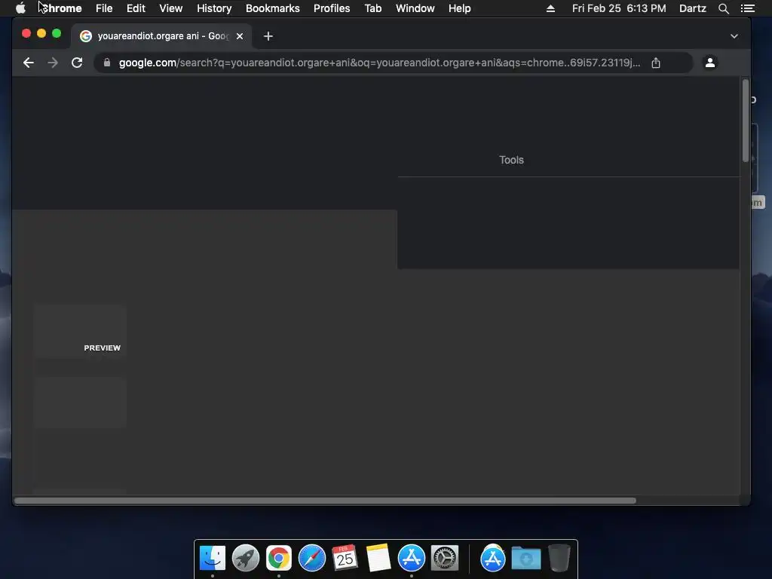
Task: Open the Chrome application menu
Action: (61, 8)
